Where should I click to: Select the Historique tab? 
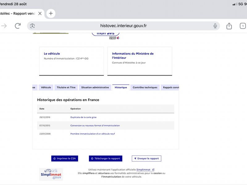[x=121, y=88]
